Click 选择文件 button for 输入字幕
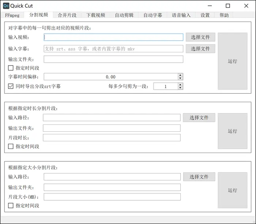The image size is (256, 224). coord(200,49)
